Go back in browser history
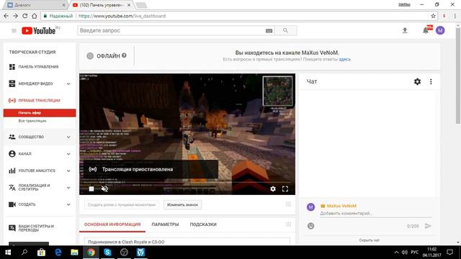 point(6,16)
